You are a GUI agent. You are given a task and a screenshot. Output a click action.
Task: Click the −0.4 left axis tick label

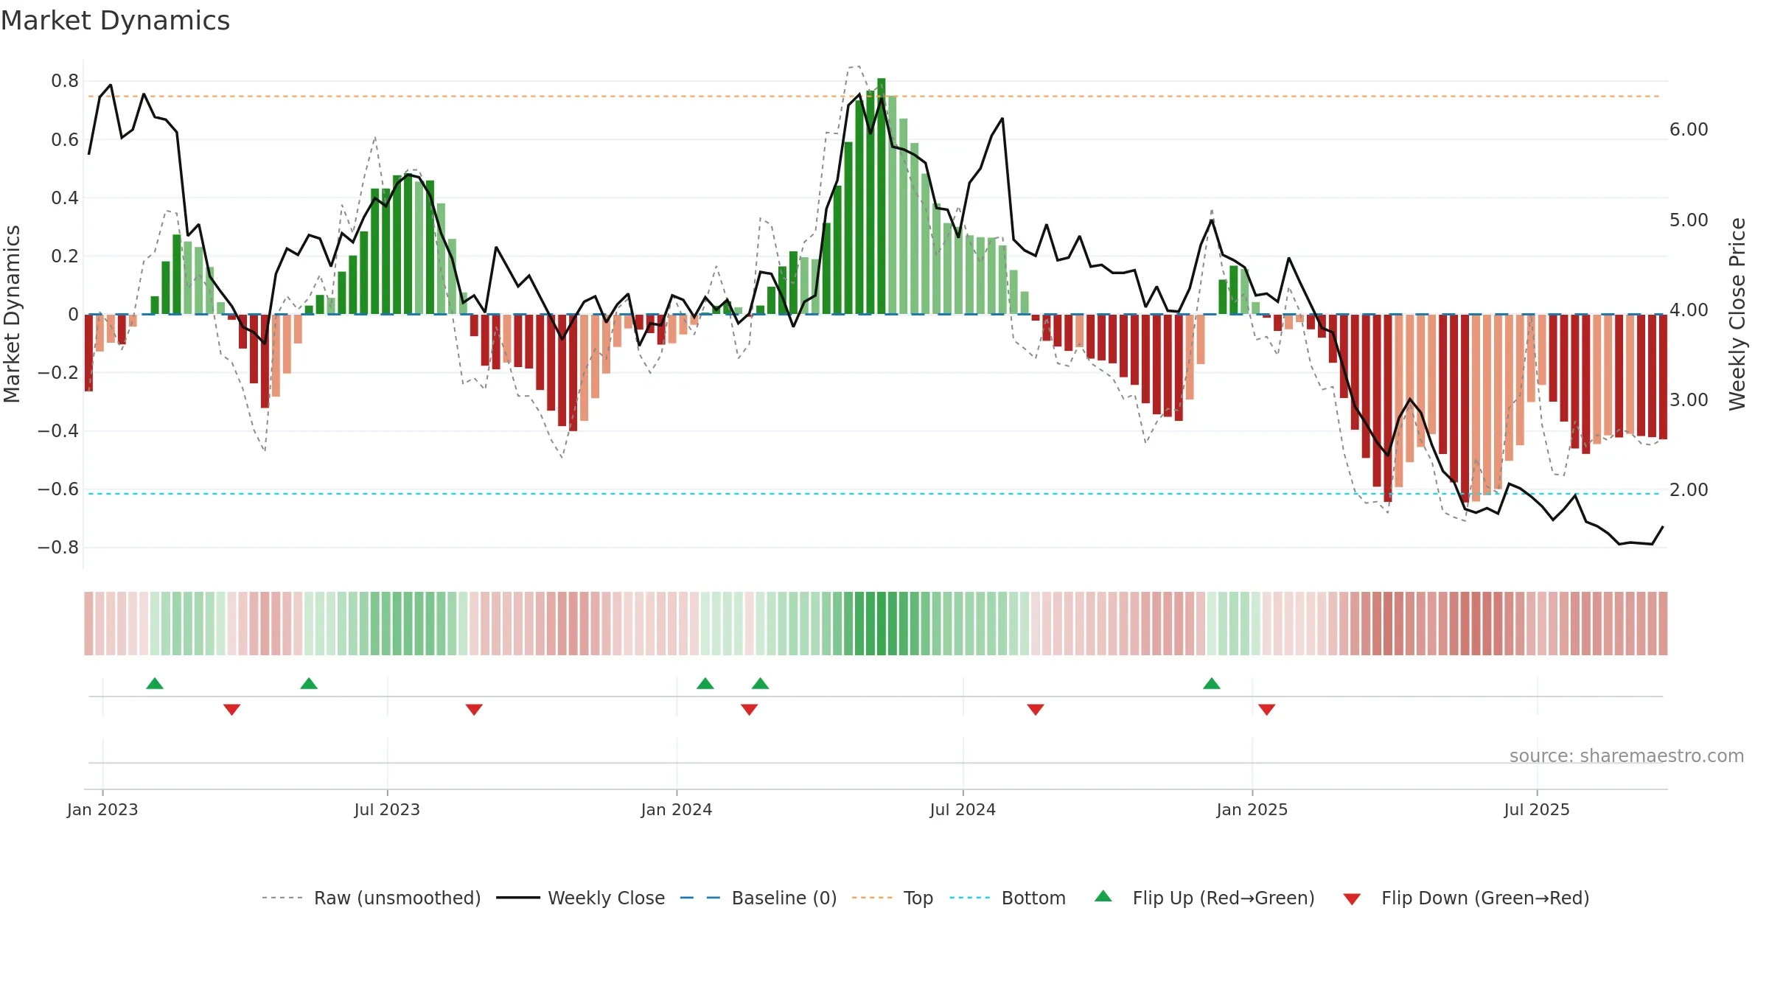58,431
